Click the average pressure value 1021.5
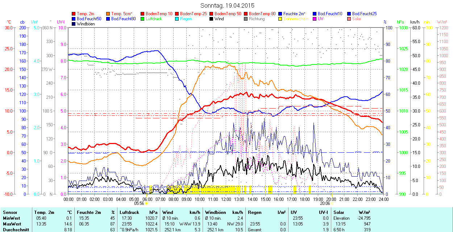 coord(151,230)
